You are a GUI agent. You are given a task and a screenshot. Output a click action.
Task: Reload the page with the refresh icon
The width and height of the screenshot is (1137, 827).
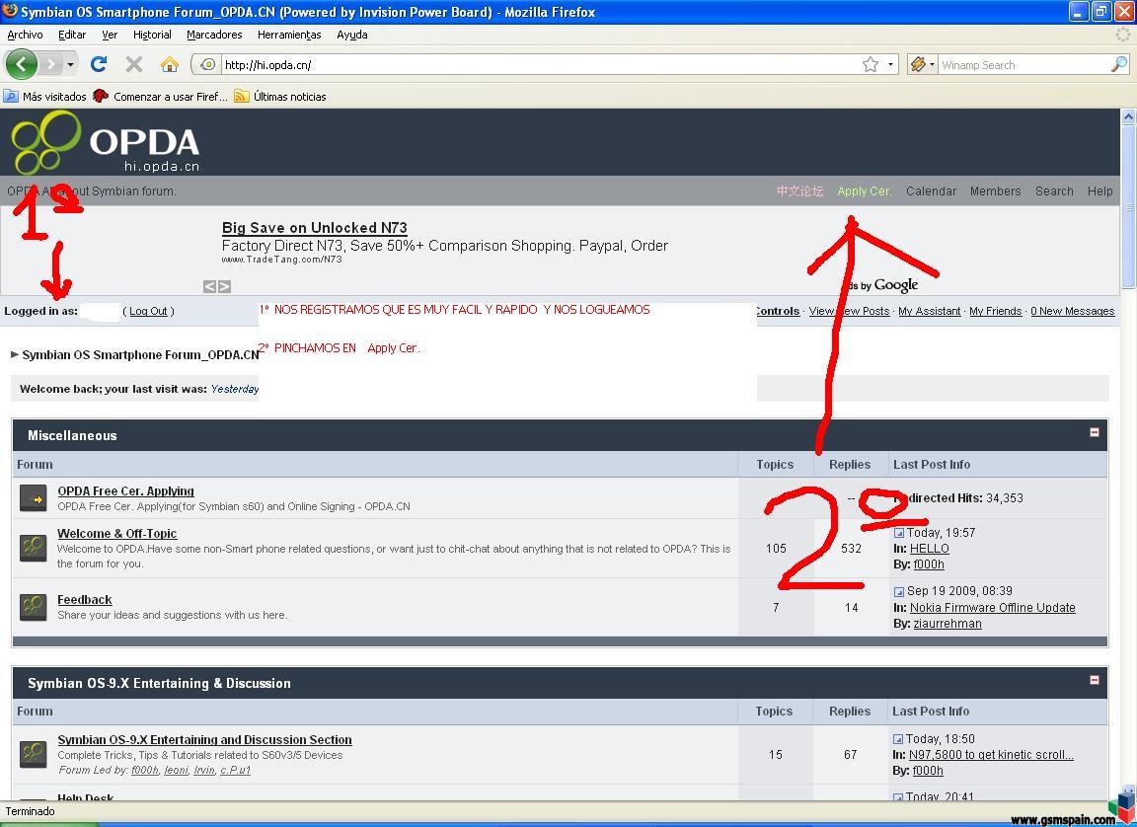(99, 64)
